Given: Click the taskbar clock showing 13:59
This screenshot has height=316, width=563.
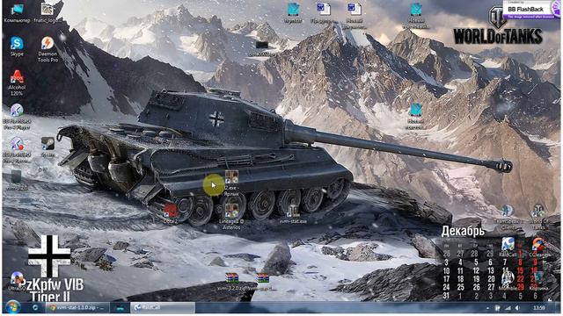Looking at the screenshot, I should coord(538,308).
